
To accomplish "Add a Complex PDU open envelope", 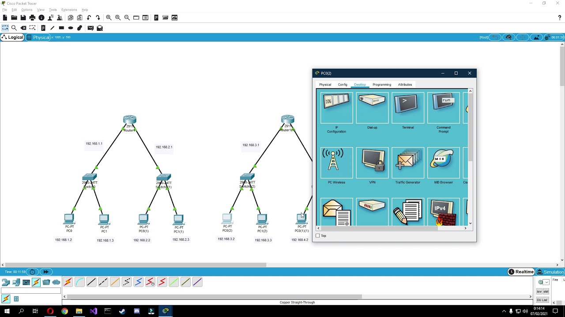I will point(100,28).
